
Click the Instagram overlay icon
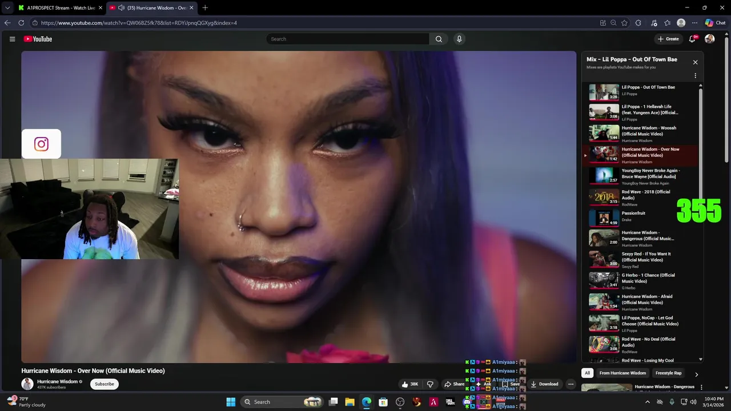(41, 144)
